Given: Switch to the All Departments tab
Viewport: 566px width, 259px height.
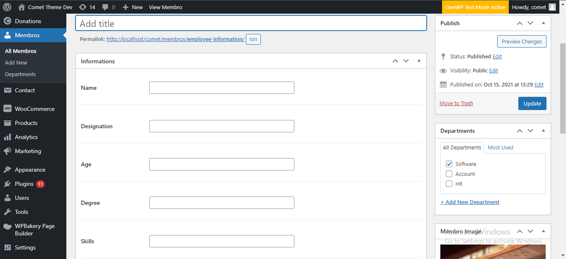Looking at the screenshot, I should [462, 147].
